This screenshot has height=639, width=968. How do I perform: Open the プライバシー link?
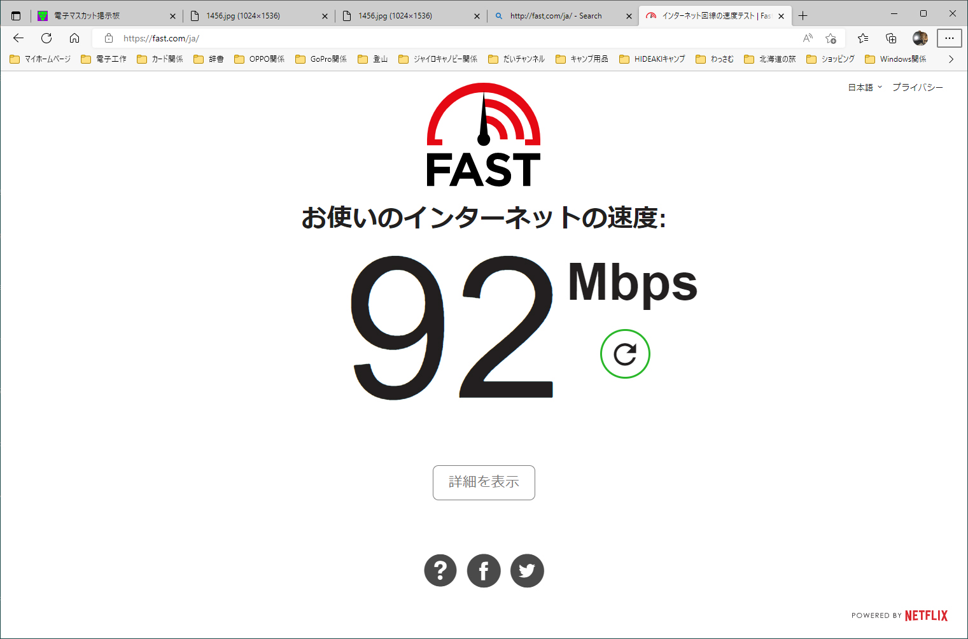[917, 87]
